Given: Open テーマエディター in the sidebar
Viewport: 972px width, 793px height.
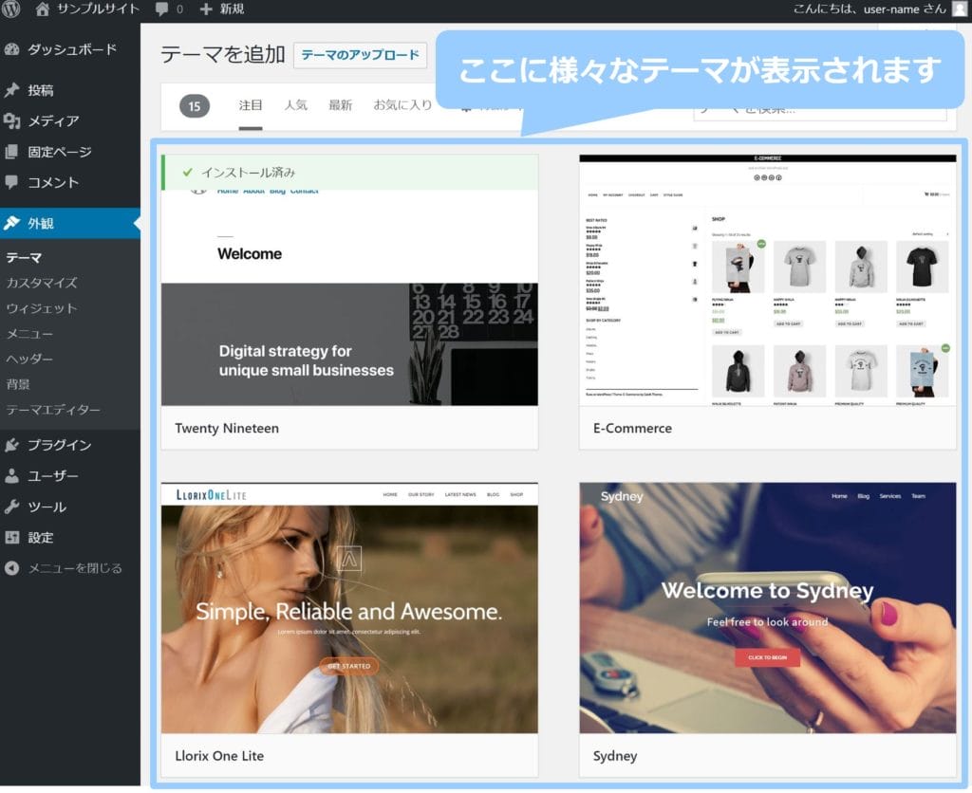Looking at the screenshot, I should tap(53, 410).
